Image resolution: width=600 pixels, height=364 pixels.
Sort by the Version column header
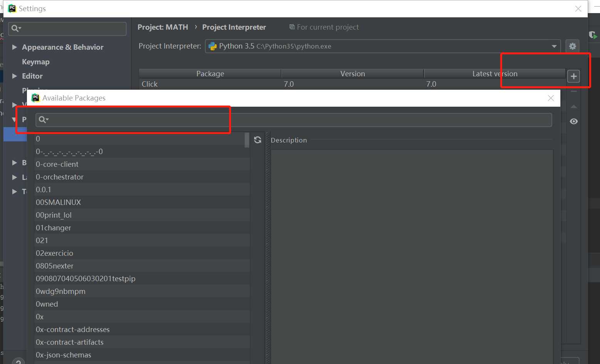352,74
